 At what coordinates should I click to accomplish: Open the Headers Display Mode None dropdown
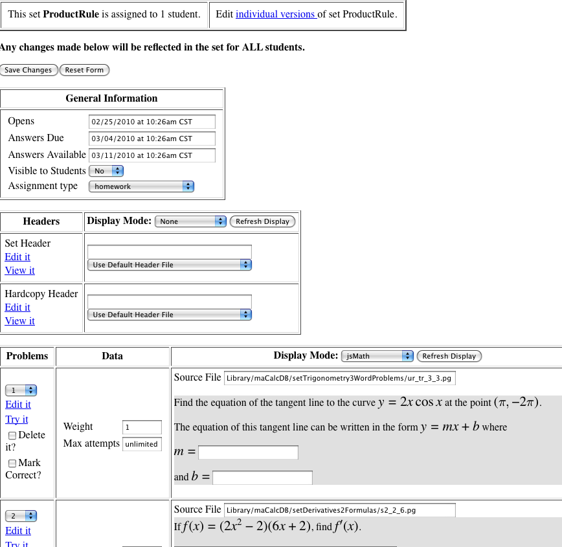click(x=190, y=221)
